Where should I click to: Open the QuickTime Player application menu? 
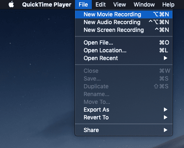(x=47, y=4)
